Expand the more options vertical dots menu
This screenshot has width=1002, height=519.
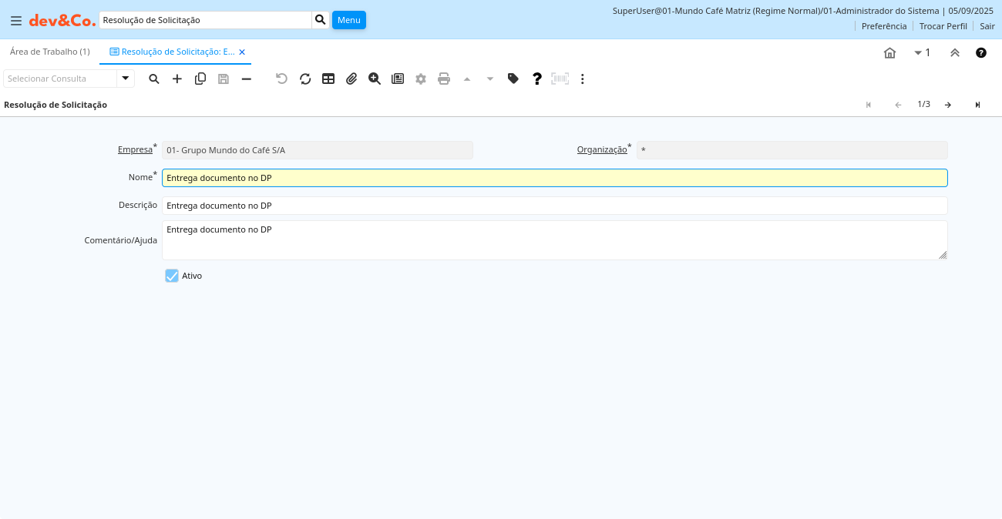[583, 79]
